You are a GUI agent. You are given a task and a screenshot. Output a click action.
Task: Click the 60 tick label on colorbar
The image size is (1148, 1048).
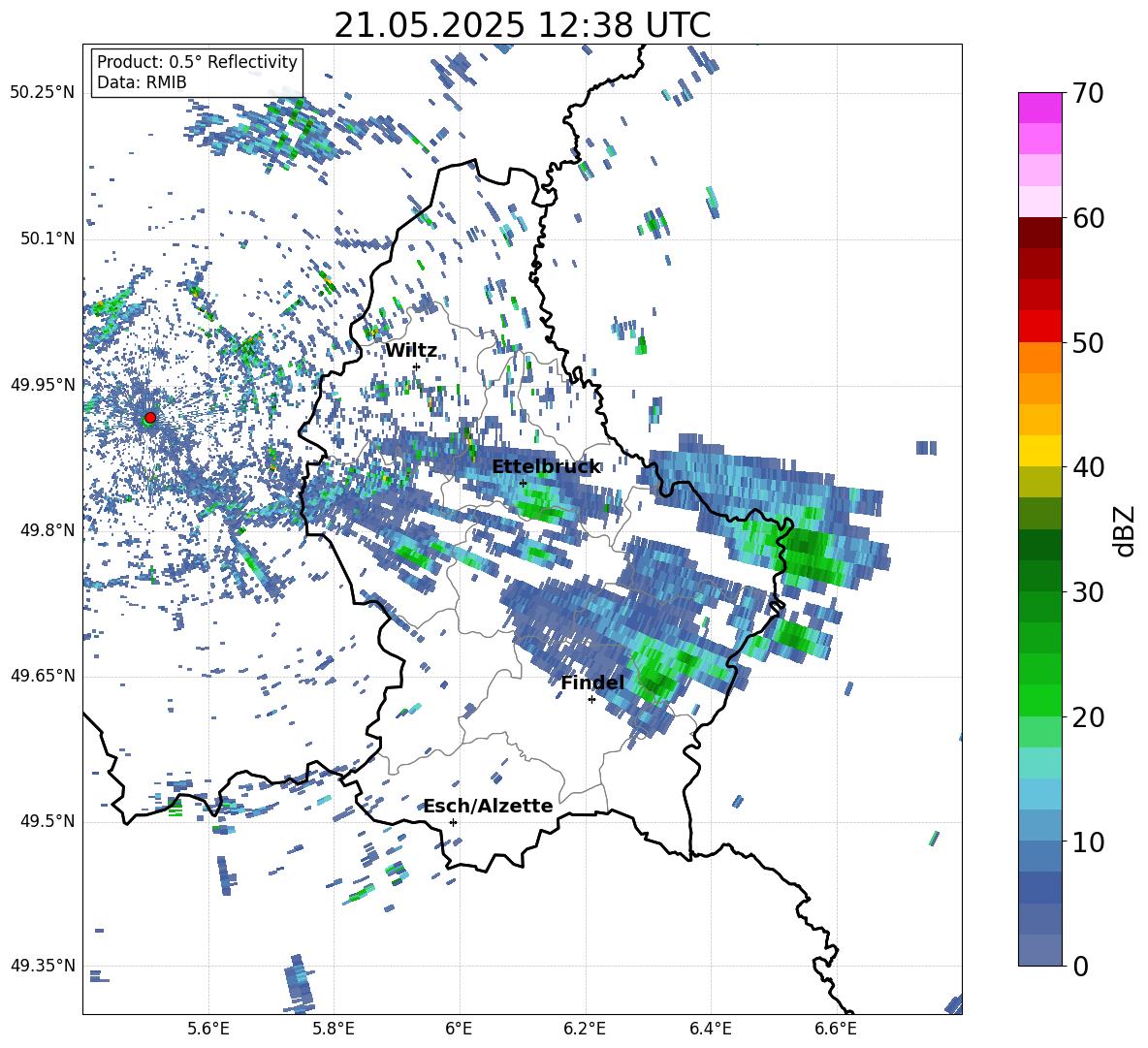[x=1088, y=218]
